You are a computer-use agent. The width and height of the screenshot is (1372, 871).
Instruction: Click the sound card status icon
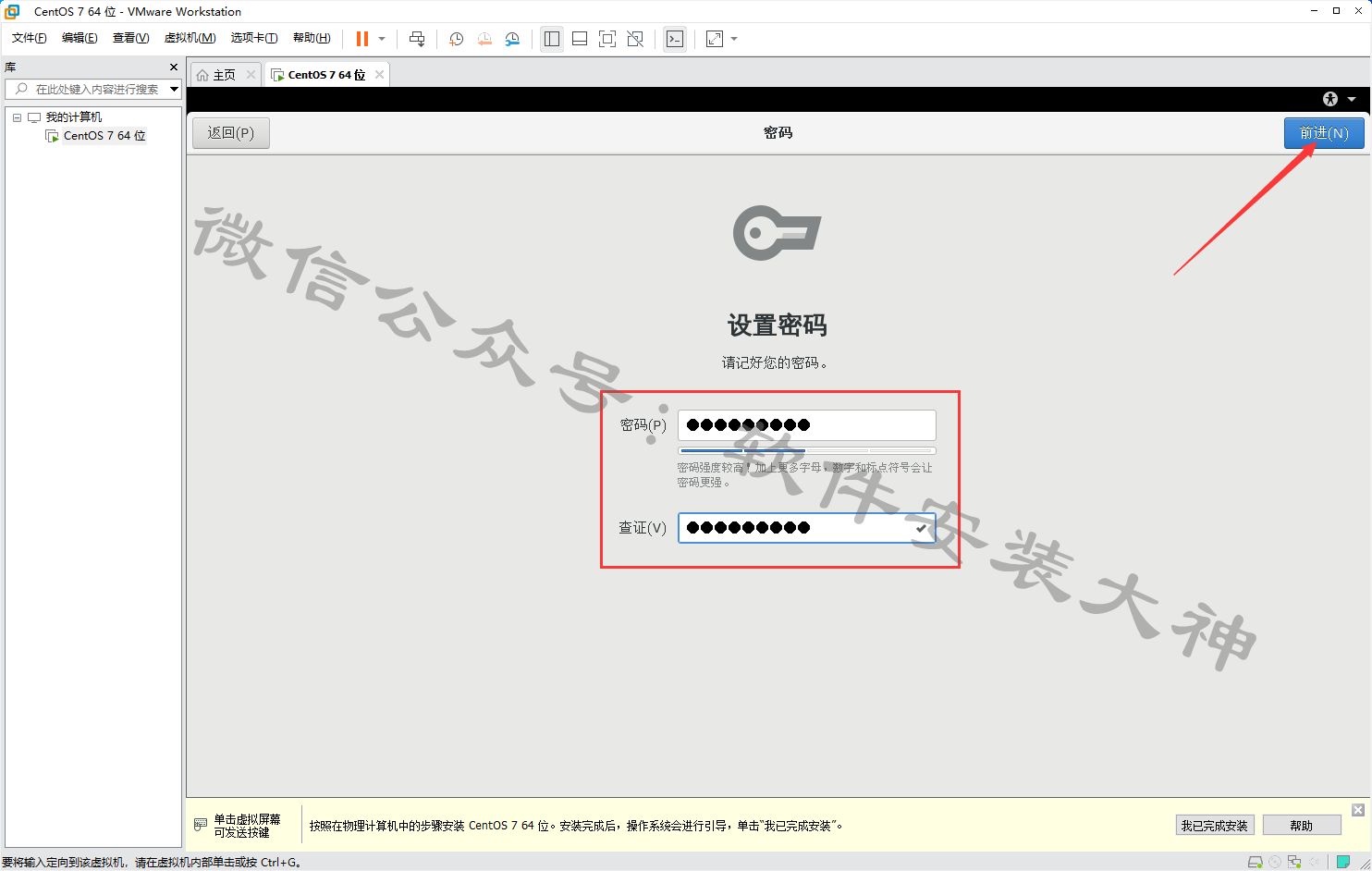click(1314, 862)
